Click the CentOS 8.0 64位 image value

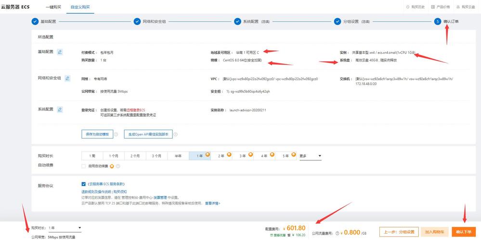pyautogui.click(x=242, y=60)
